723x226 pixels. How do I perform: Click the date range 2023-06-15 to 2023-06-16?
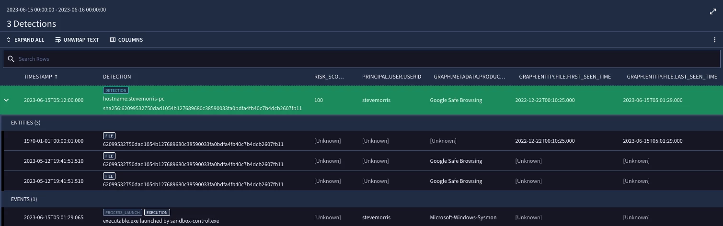[57, 10]
